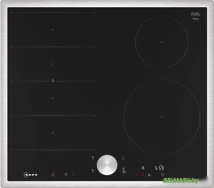This screenshot has width=214, height=188.
Task: Tap the A indicator on the display
Action: 143,169
